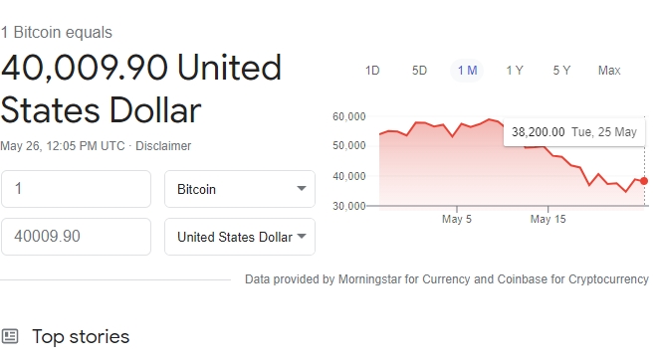Select the Max chart range
The height and width of the screenshot is (361, 658).
coord(609,71)
